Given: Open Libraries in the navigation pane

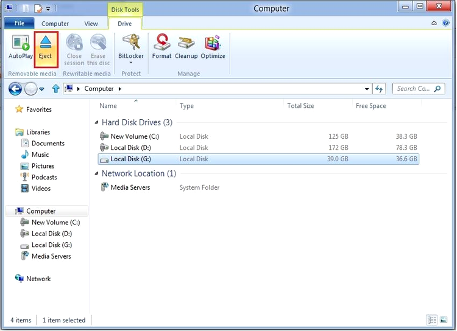Looking at the screenshot, I should click(32, 132).
